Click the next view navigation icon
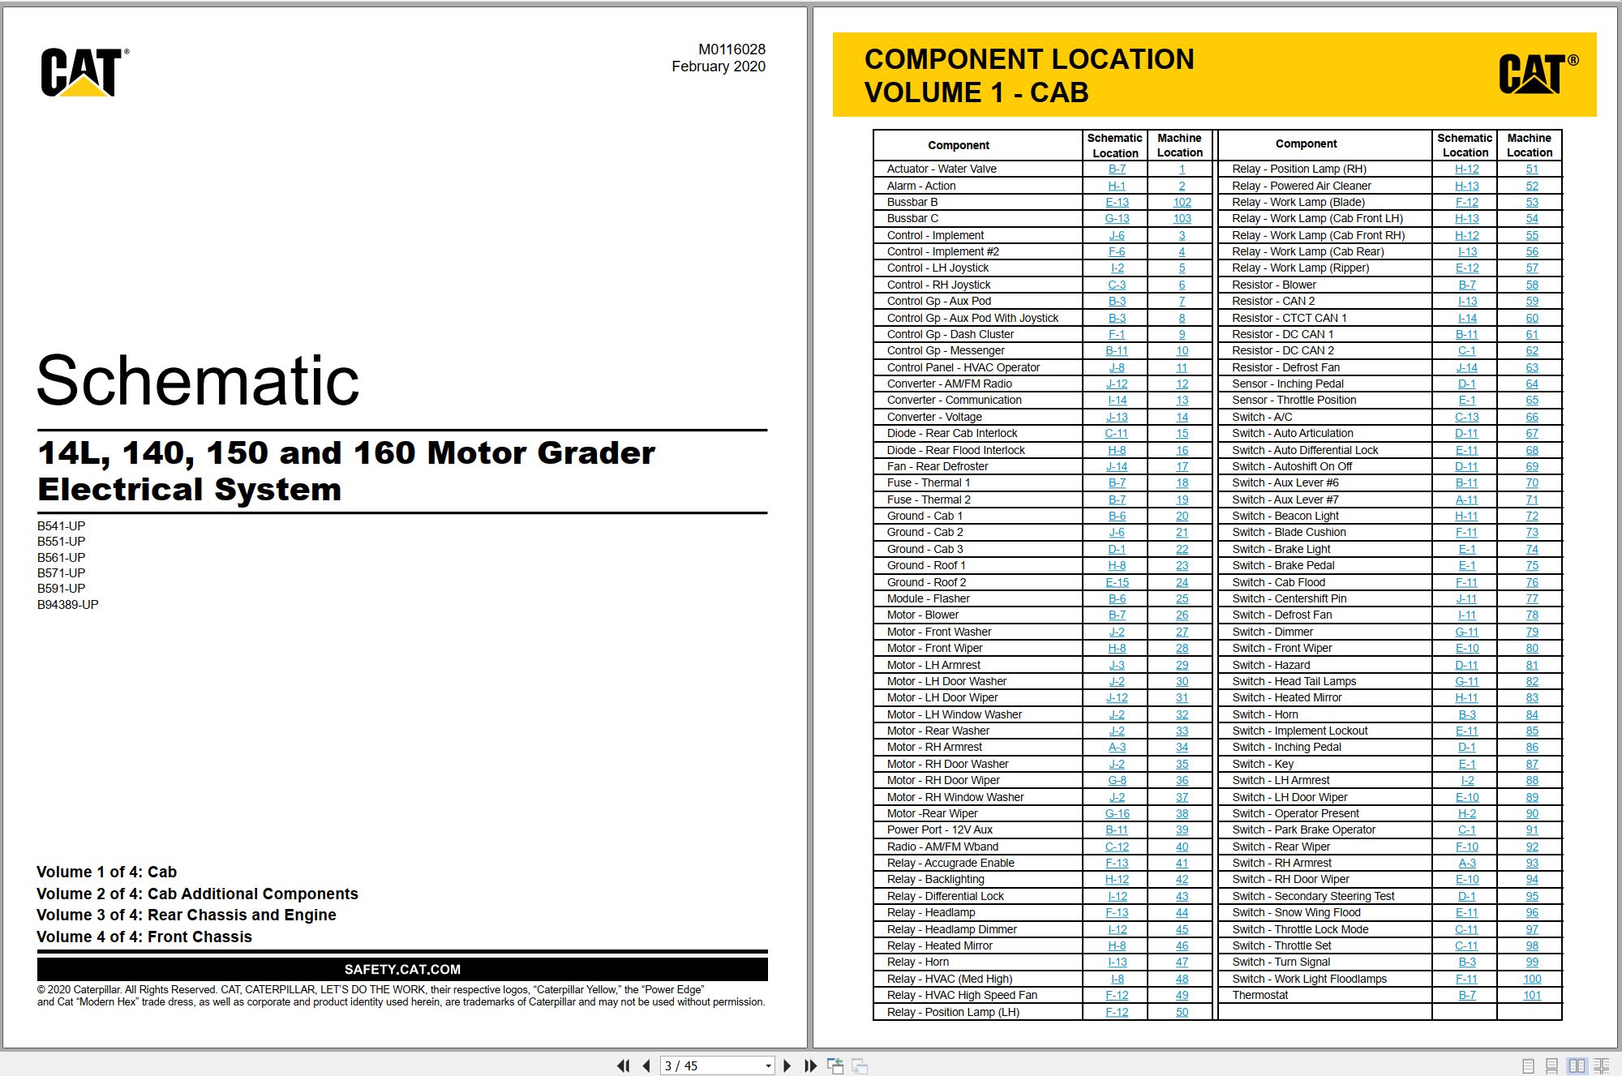1622x1076 pixels. [x=860, y=1065]
